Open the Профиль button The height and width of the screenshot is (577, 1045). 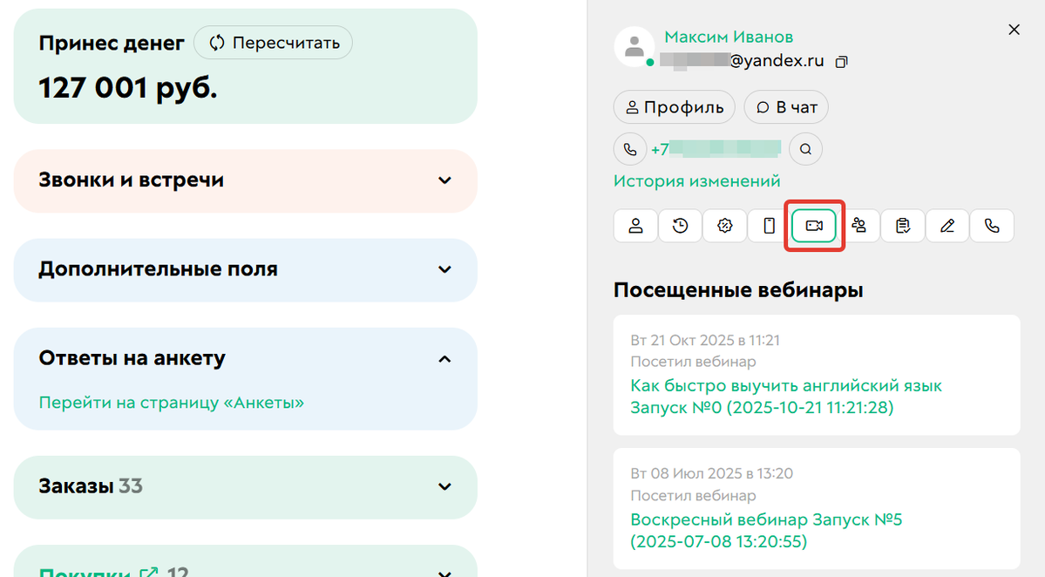click(674, 106)
